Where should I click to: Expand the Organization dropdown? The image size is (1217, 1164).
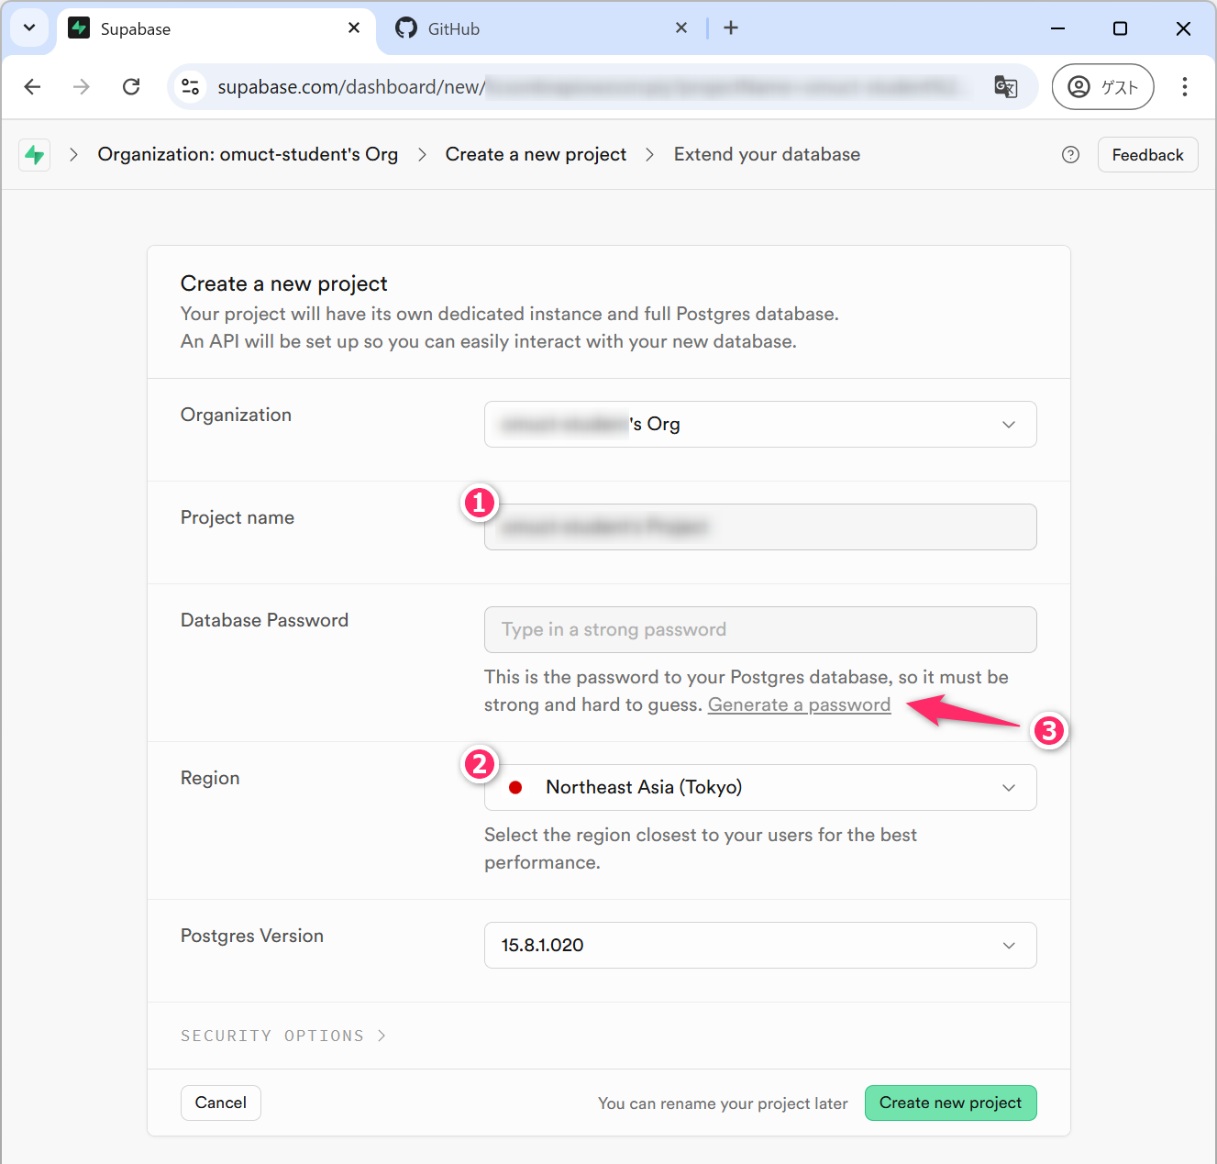click(x=759, y=424)
